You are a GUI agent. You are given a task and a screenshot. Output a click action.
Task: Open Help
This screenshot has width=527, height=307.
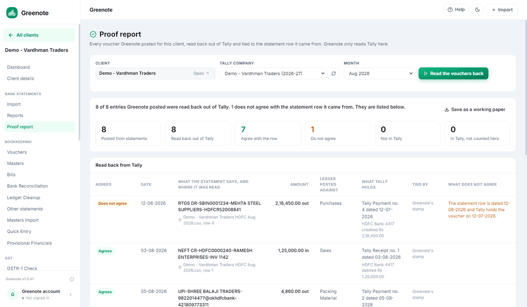coord(456,10)
